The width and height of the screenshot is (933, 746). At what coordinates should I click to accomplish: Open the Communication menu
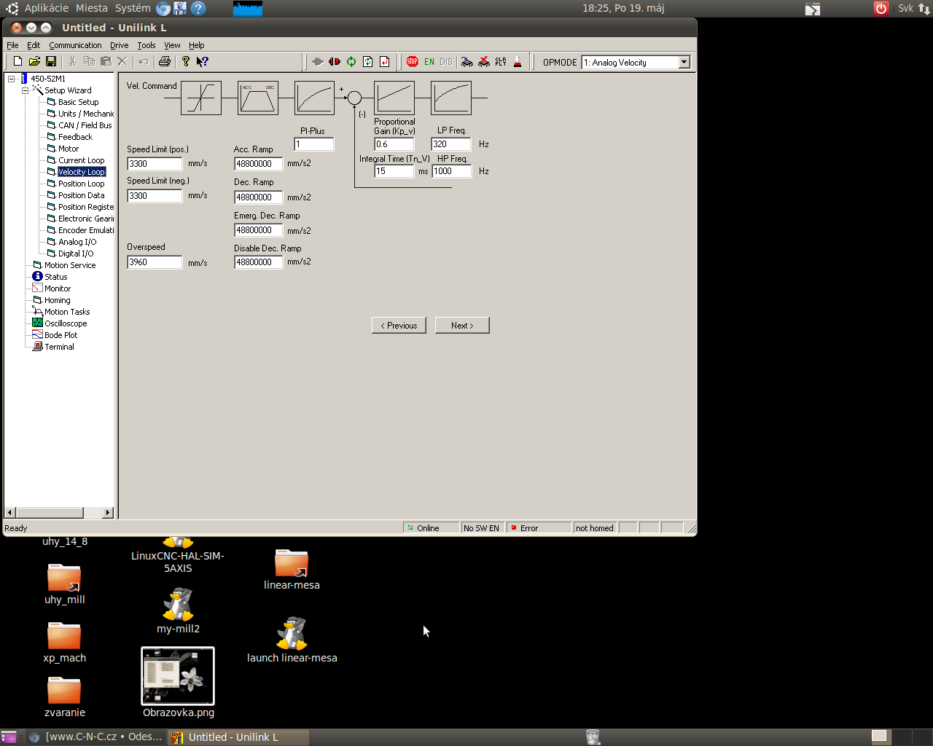click(75, 45)
